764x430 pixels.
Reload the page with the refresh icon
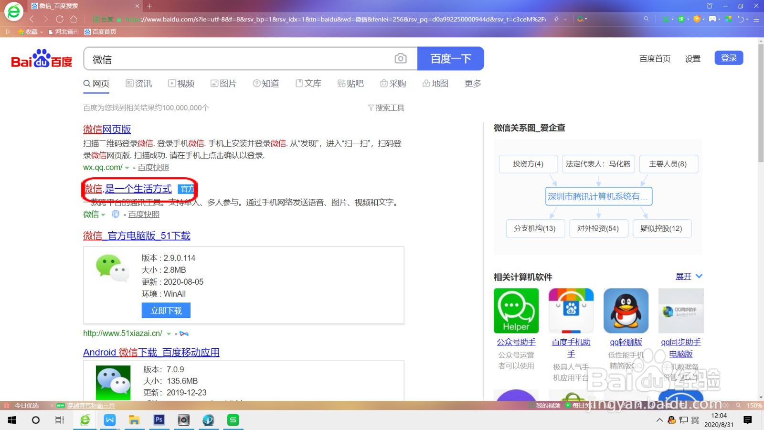[x=60, y=19]
